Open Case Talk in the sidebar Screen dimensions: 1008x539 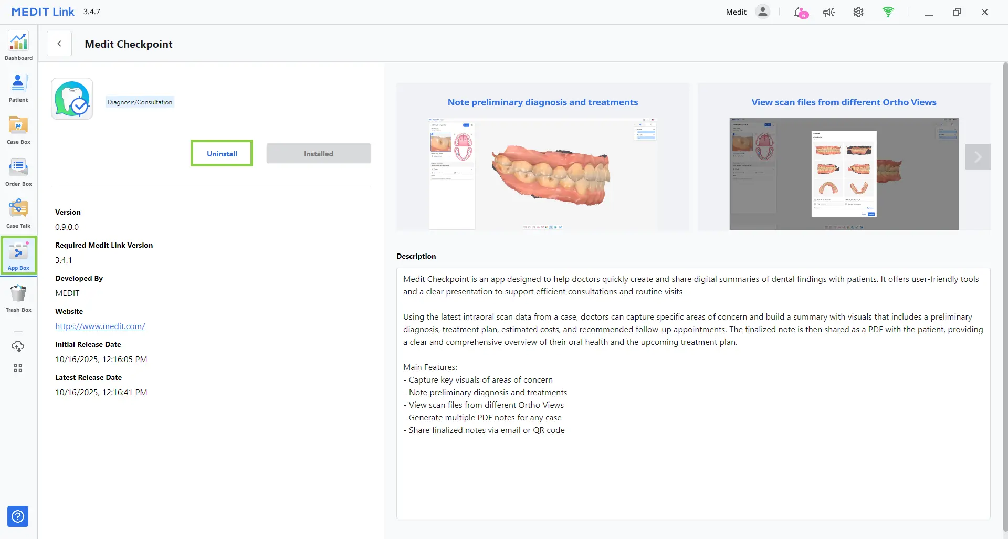point(18,214)
